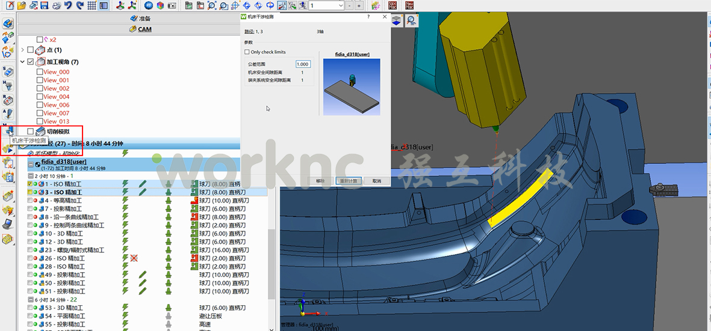Click the help question mark in dialog title
This screenshot has height=331, width=711.
pos(368,17)
